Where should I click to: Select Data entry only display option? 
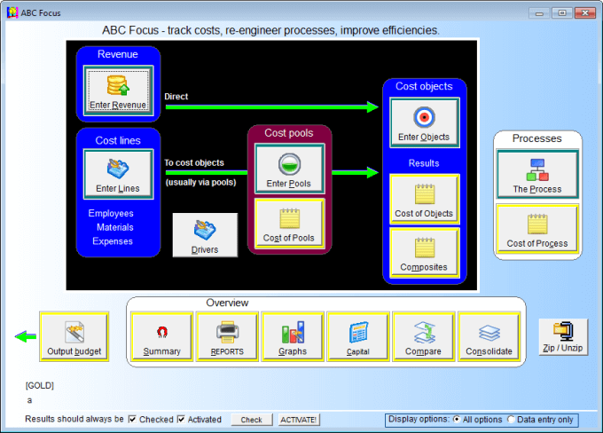point(511,419)
